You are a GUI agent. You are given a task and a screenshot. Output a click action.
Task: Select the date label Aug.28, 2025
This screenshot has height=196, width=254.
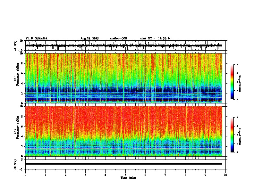89,38
